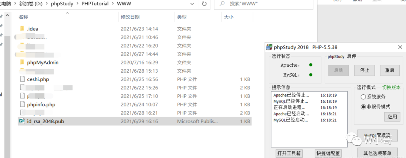Click log entry MySQL已经启动...
This screenshot has width=406, height=158.
pos(291,120)
